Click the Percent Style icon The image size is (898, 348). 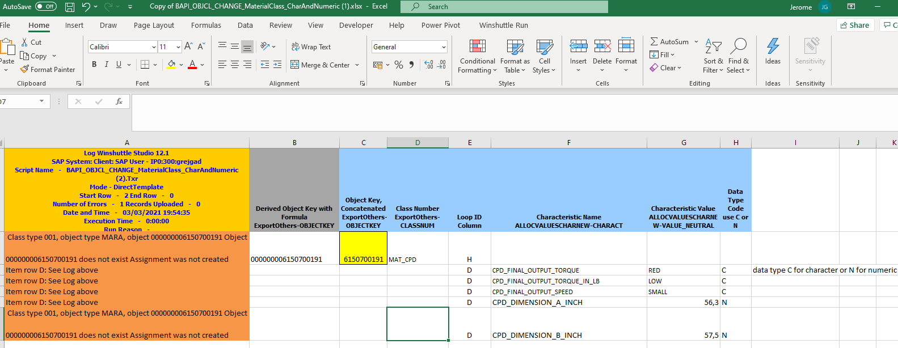pyautogui.click(x=399, y=65)
